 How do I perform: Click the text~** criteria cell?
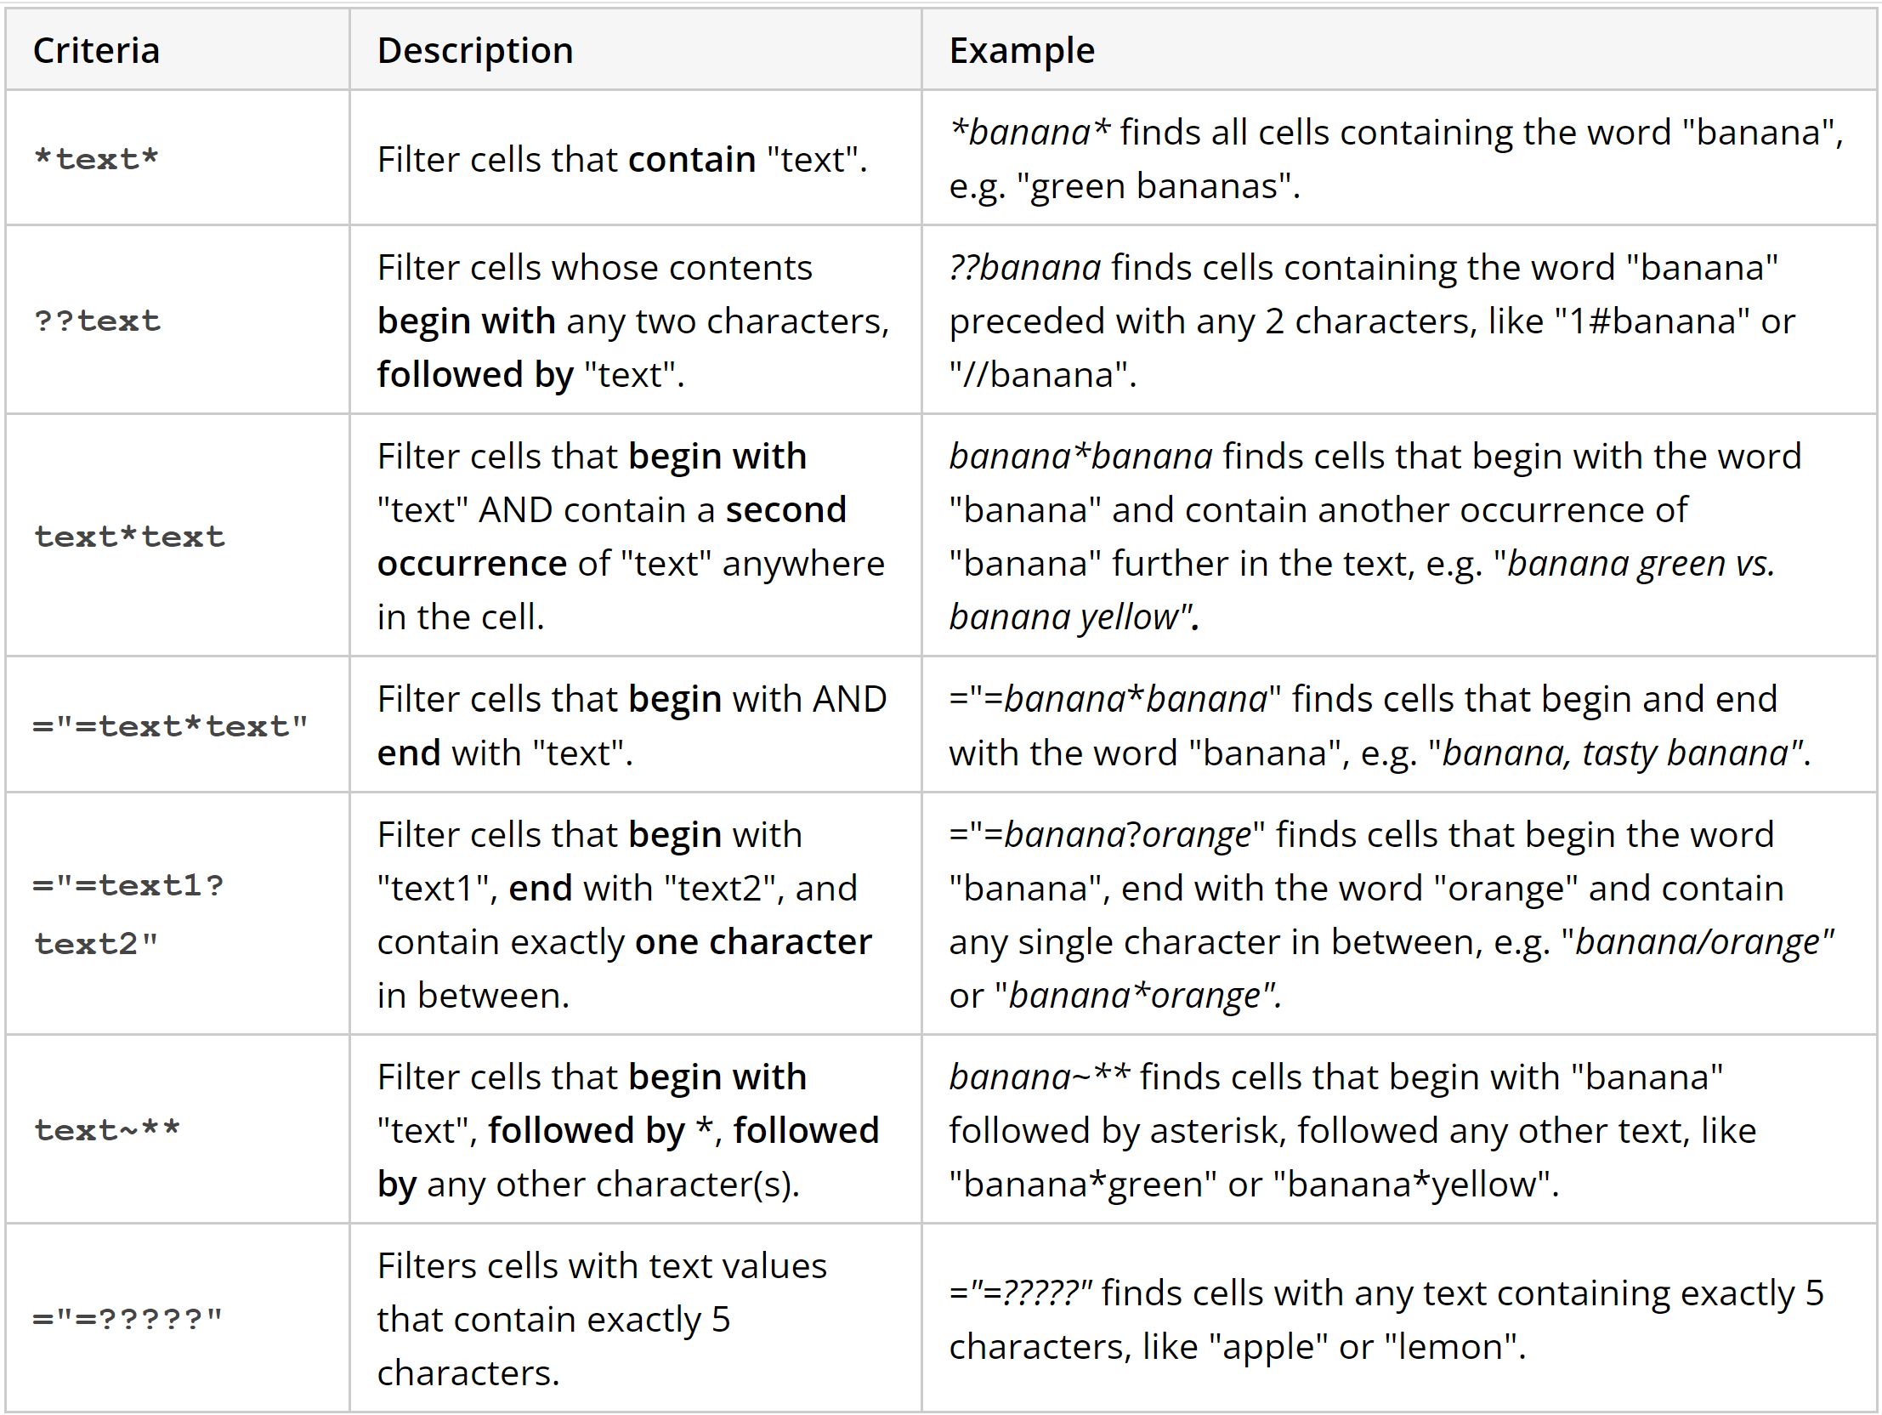pos(107,1131)
